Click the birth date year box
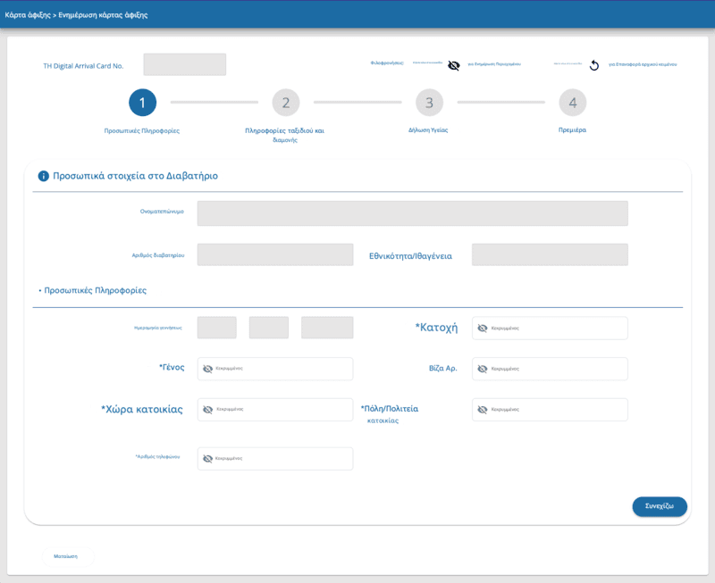 [x=327, y=328]
